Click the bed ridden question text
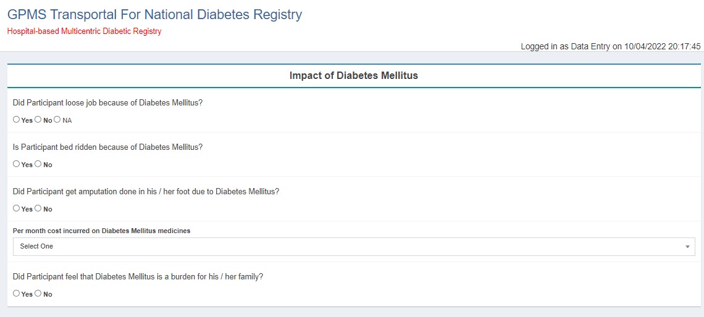704x317 pixels. [x=107, y=147]
